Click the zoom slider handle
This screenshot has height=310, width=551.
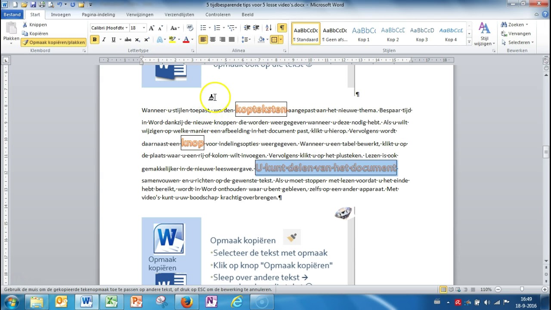pos(522,290)
